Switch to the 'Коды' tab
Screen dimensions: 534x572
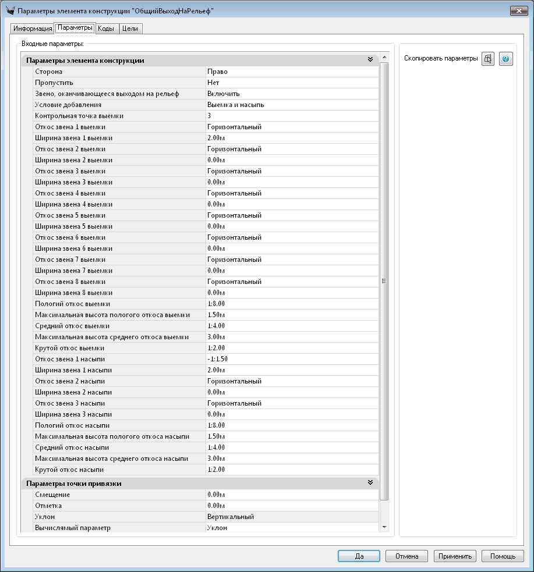pyautogui.click(x=105, y=29)
